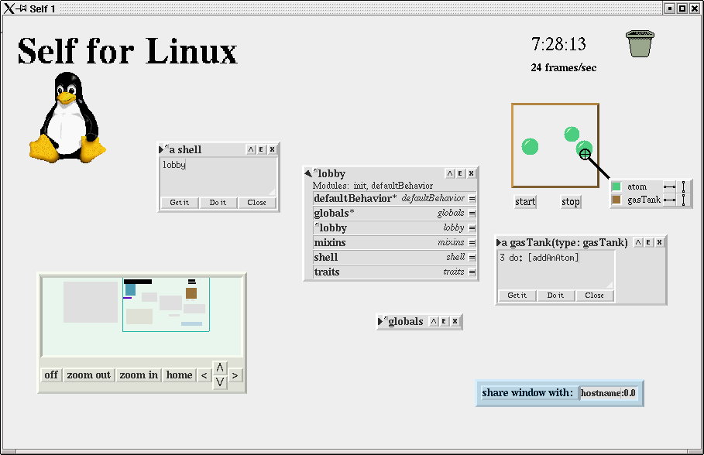This screenshot has width=704, height=455.
Task: Select the globals slot row in lobby
Action: tap(388, 214)
